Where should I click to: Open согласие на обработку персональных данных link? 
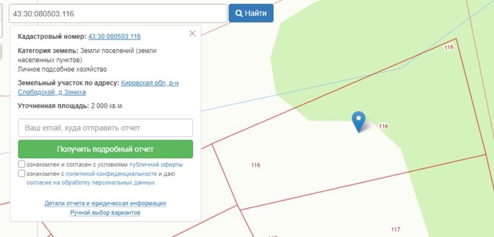click(x=91, y=182)
